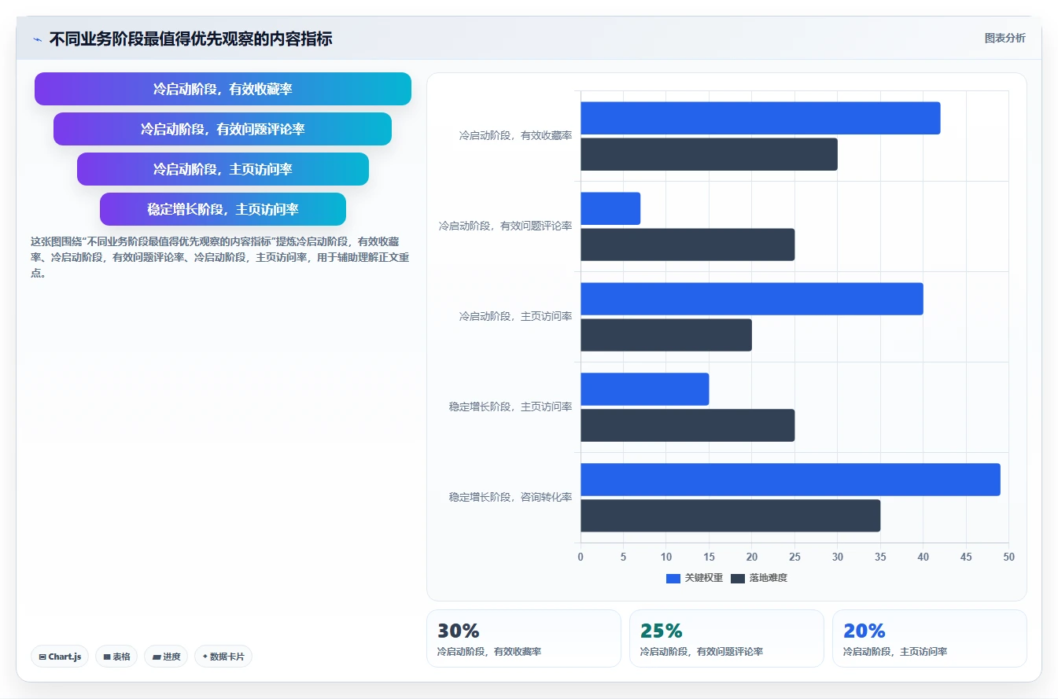Click blue bar for 稳定增长阶段，咨询转化率
Screen dimensions: 1058x699
791,480
